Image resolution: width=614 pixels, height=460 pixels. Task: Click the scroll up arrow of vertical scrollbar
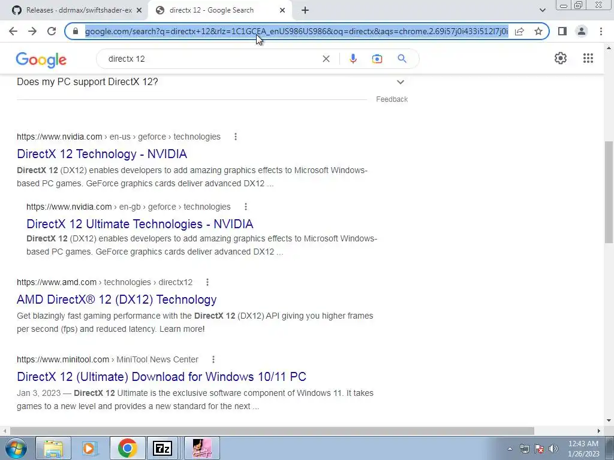coord(609,48)
